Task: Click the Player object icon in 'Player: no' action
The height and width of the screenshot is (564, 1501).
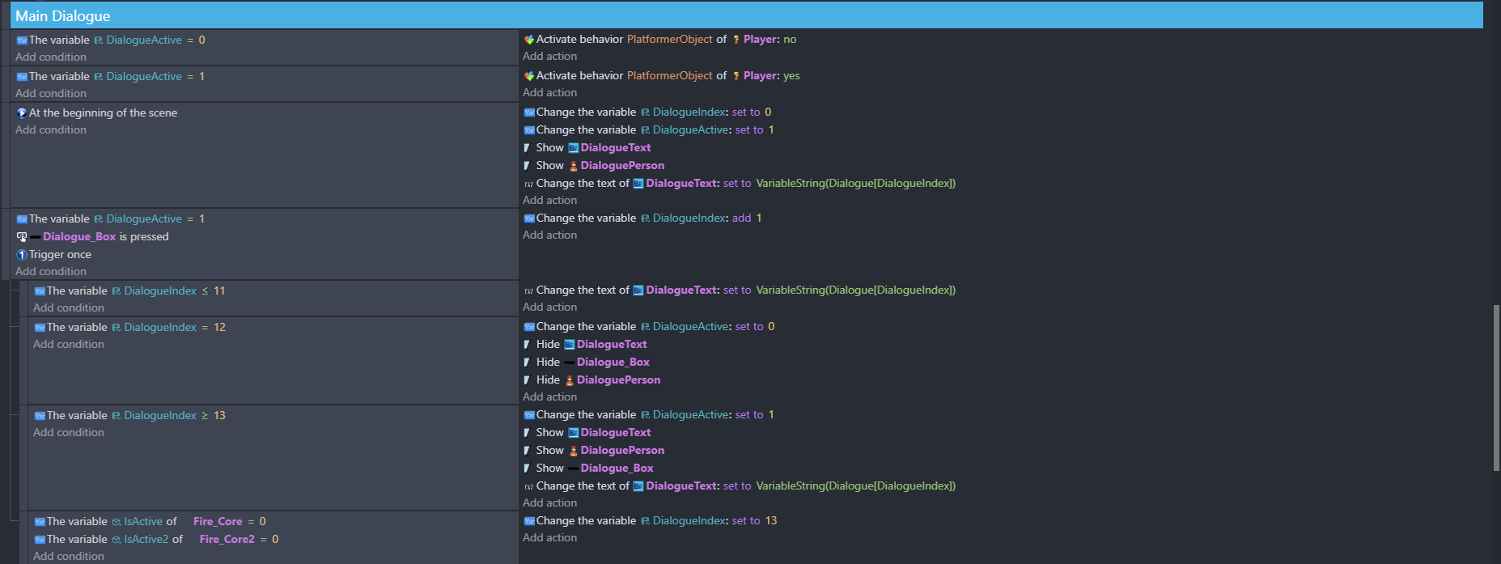Action: click(736, 40)
